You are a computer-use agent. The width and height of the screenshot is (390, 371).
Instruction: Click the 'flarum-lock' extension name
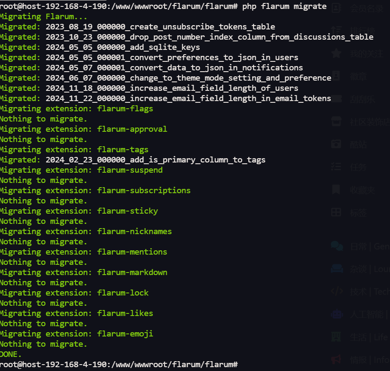tap(123, 293)
